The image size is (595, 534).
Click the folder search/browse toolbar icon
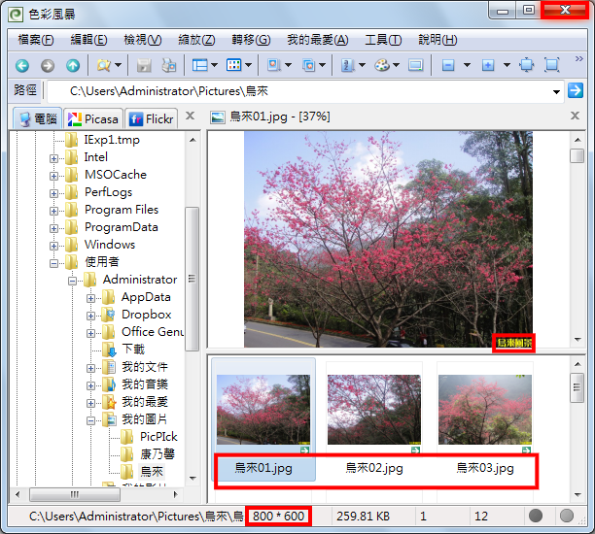(x=104, y=66)
